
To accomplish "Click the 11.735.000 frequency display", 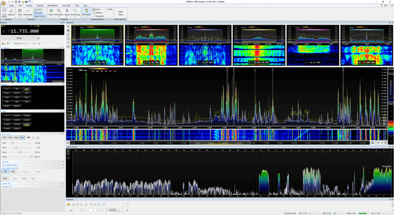I will pos(25,31).
